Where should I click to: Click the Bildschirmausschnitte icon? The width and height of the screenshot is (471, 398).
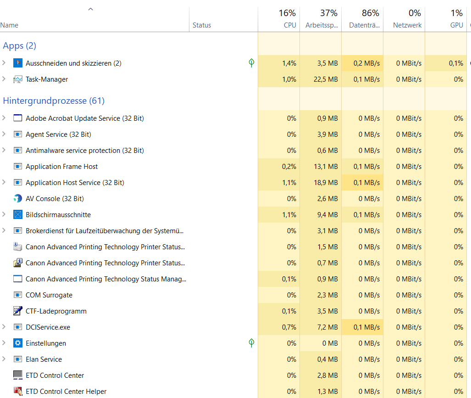[x=18, y=215]
